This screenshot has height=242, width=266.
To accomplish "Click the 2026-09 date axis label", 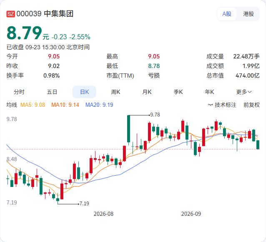I will pos(191,214).
